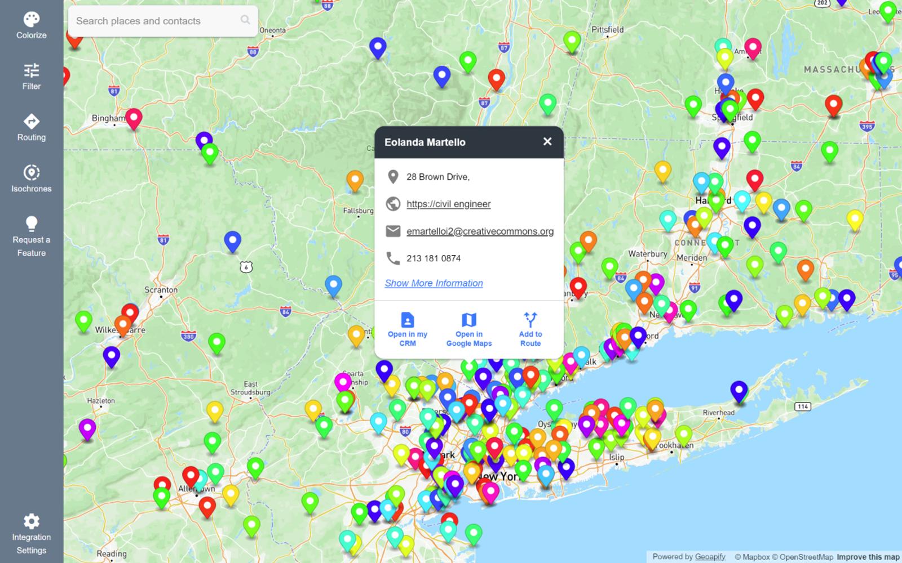This screenshot has width=902, height=563.
Task: Click the phone number 213 181 0874
Action: [434, 258]
